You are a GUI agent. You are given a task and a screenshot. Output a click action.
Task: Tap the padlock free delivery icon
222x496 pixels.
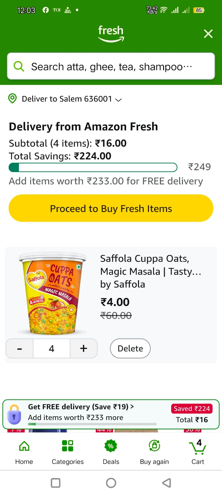coord(14,414)
